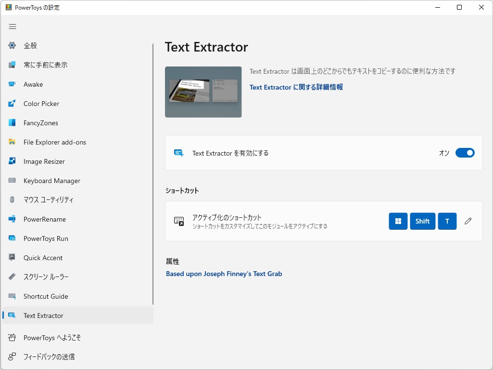Click the PowerRename sidebar icon
The image size is (493, 370).
[x=13, y=219]
